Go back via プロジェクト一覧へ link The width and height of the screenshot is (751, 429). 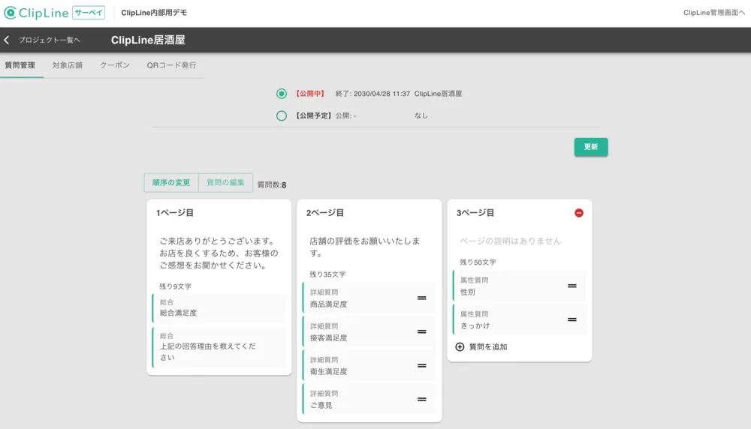pyautogui.click(x=50, y=40)
